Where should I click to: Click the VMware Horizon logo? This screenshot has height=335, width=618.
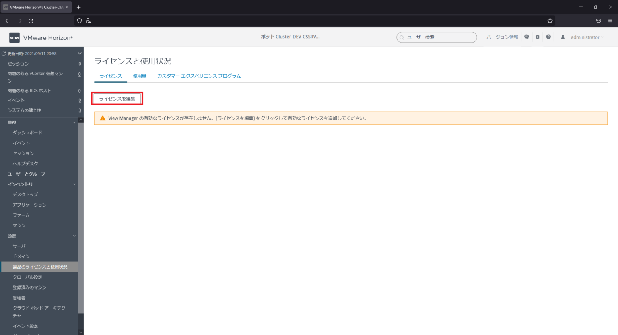(15, 37)
